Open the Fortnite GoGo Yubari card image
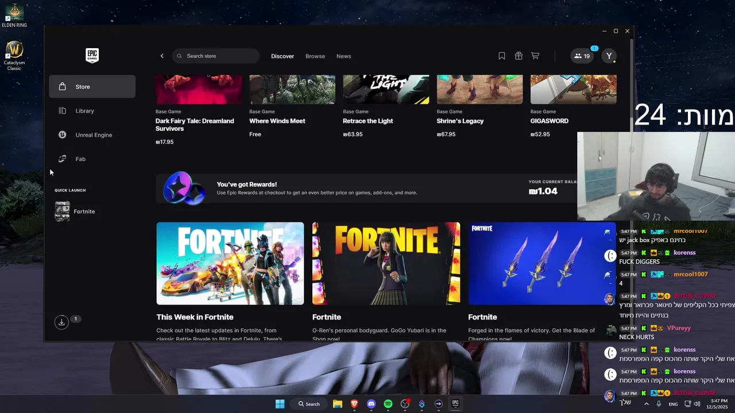Viewport: 735px width, 413px height. tap(386, 263)
